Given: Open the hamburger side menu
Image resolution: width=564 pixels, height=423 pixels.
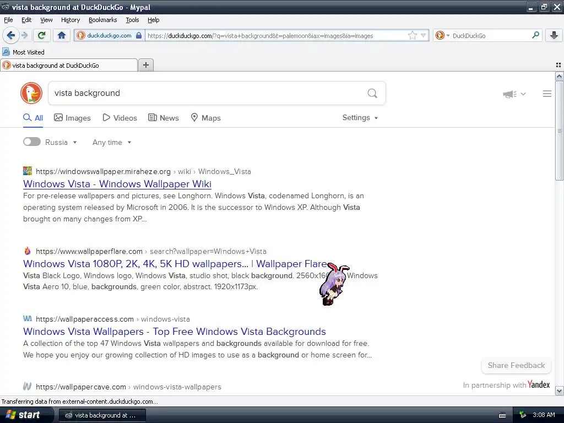Looking at the screenshot, I should [x=547, y=94].
